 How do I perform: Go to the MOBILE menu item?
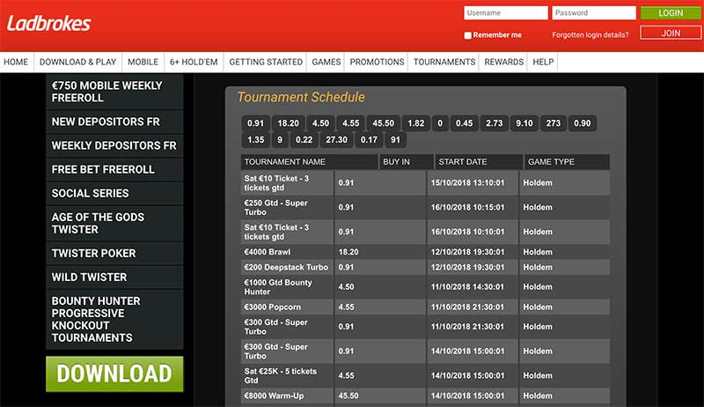pos(143,62)
